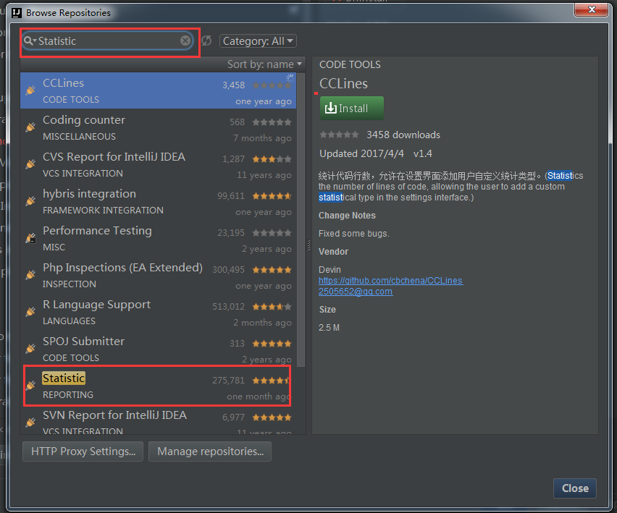Select CVS Report for IntelliJ IDEA
The width and height of the screenshot is (617, 513).
pos(158,164)
